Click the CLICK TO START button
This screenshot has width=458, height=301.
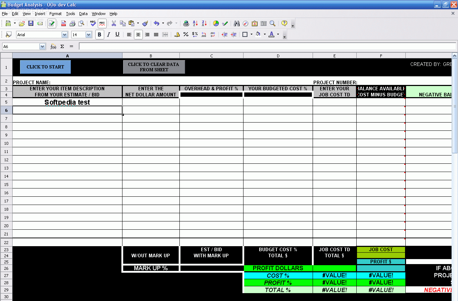pos(45,67)
